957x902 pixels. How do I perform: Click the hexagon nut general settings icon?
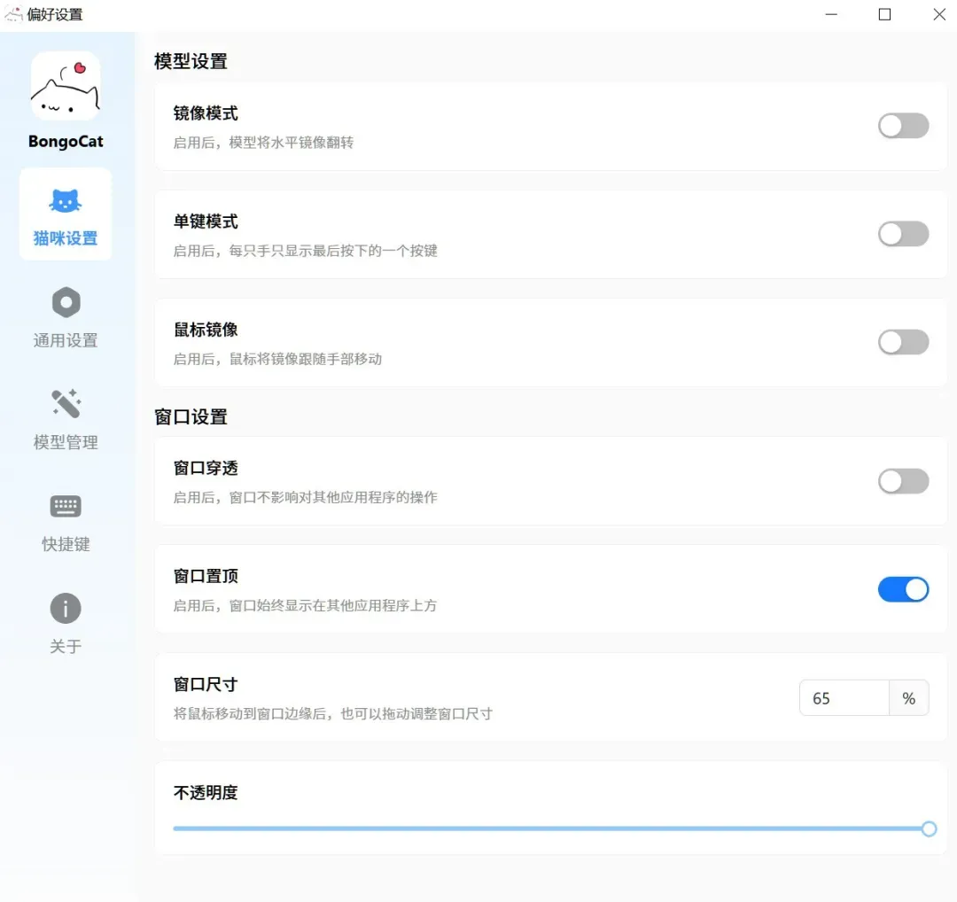[x=66, y=302]
